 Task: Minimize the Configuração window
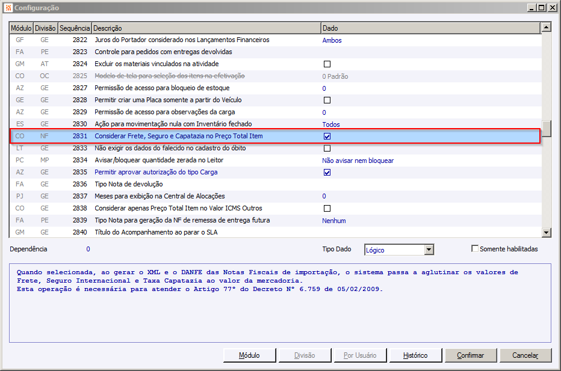click(x=532, y=7)
